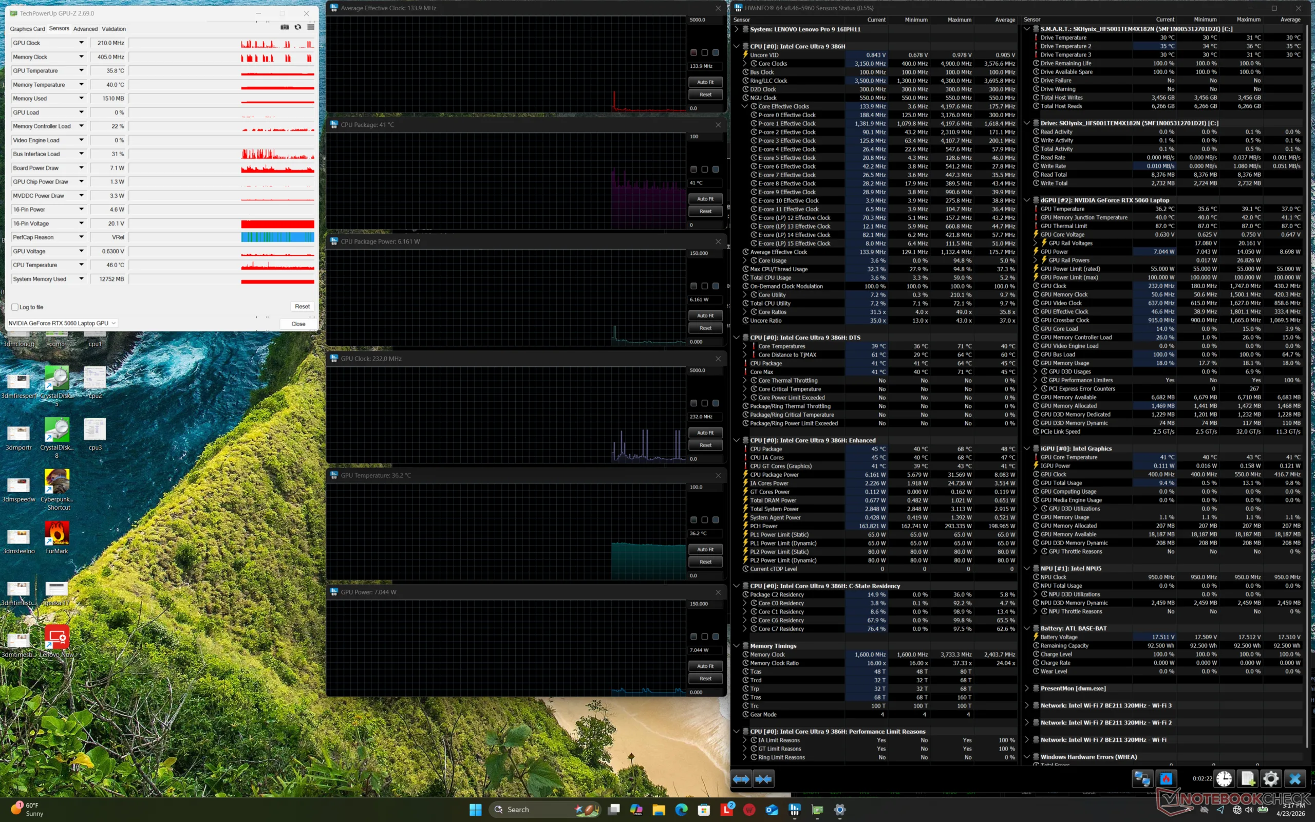Switch to the Graphics Card tab
The image size is (1315, 822).
tap(27, 29)
